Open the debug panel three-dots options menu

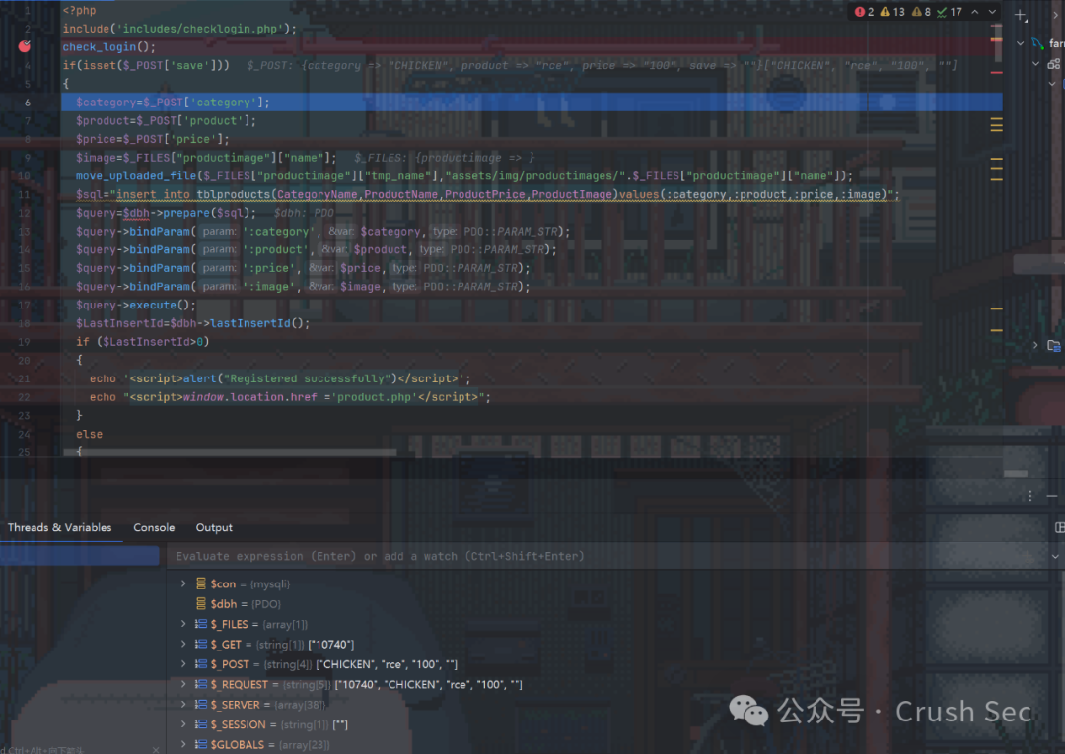coord(1030,496)
